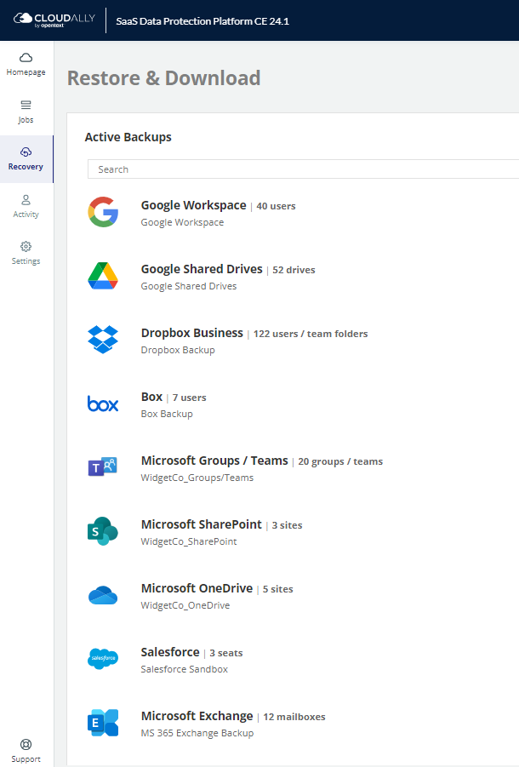This screenshot has width=519, height=767.
Task: Open the Microsoft OneDrive backup title
Action: (197, 588)
